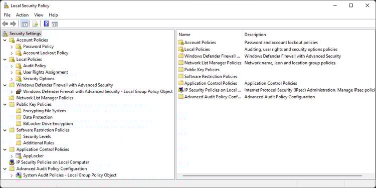Viewport: 376px width, 188px height.
Task: Click the User Rights Assignment folder icon
Action: [19, 72]
